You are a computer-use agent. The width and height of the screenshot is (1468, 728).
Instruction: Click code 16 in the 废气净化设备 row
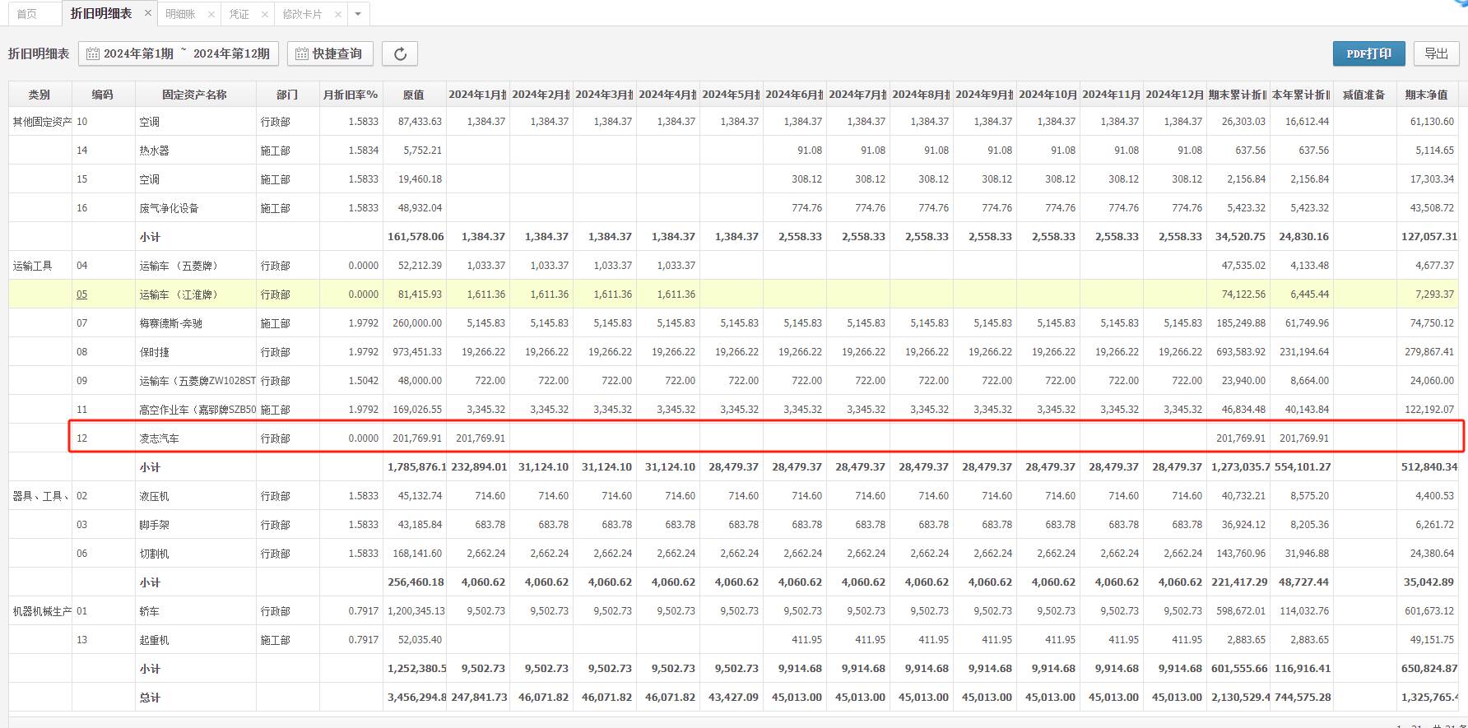[x=81, y=208]
